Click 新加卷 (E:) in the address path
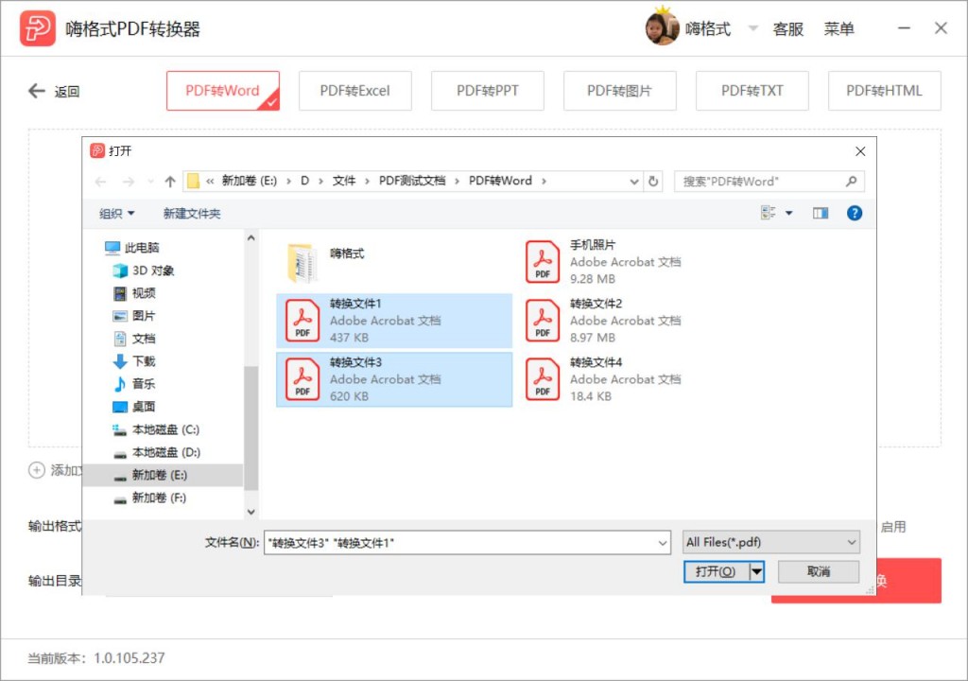968x681 pixels. (x=250, y=181)
